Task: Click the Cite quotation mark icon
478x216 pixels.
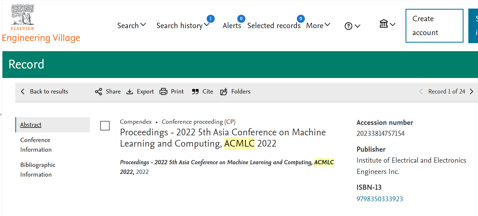Action: pyautogui.click(x=195, y=92)
